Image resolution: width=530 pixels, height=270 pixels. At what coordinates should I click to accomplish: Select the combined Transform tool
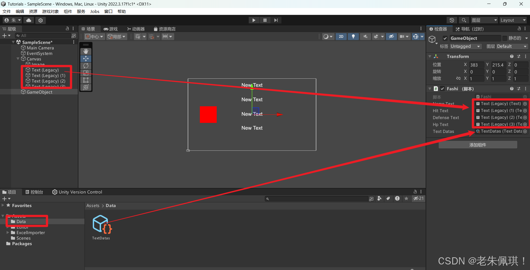click(86, 87)
